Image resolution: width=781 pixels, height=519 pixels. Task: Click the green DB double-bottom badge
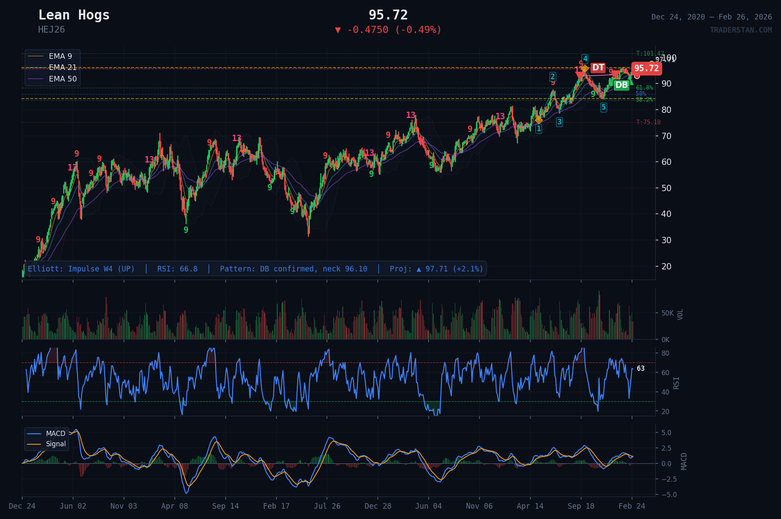tap(621, 85)
